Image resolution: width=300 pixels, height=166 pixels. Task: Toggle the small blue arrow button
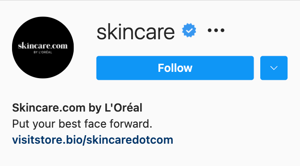(274, 68)
